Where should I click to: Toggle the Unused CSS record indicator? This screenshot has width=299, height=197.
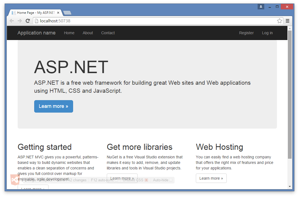[146, 180]
